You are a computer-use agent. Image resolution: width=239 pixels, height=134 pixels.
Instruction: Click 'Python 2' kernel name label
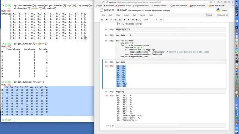[221, 15]
